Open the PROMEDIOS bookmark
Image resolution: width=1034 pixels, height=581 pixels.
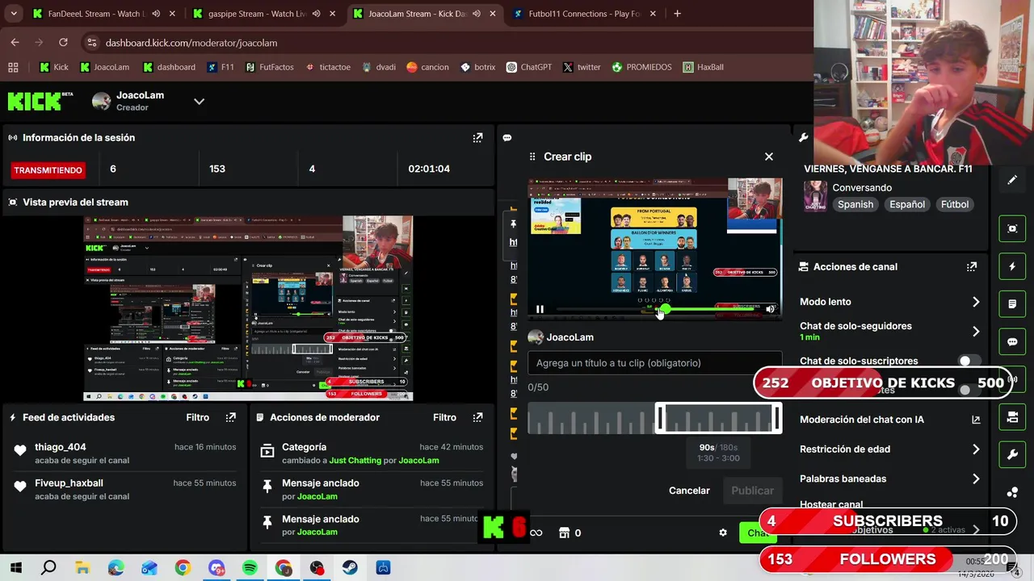click(x=641, y=67)
